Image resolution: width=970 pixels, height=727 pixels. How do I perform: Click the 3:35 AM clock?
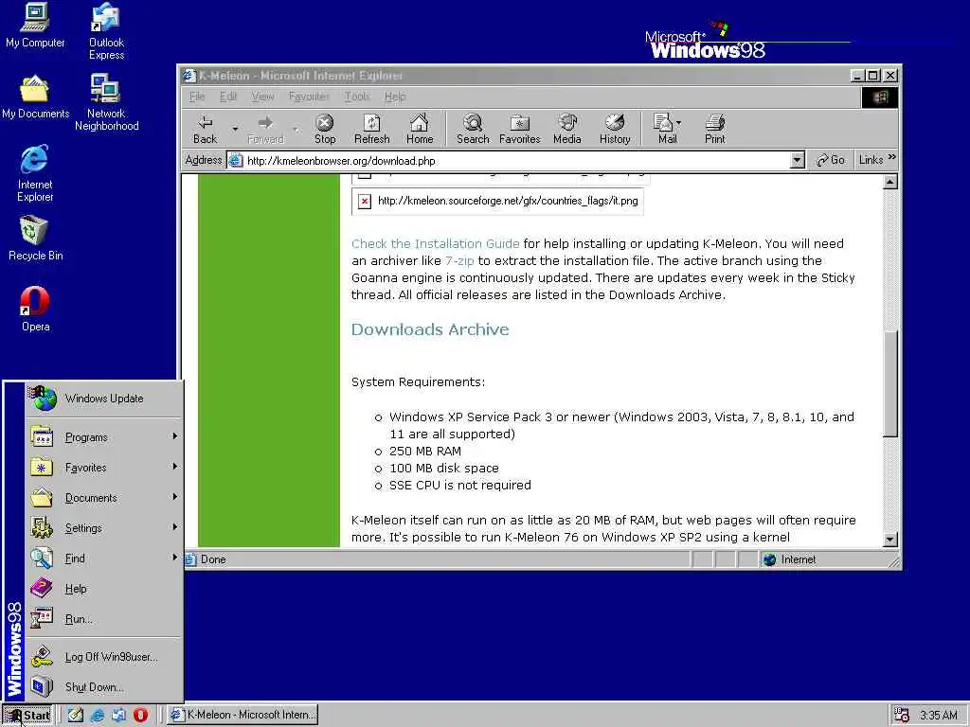pyautogui.click(x=938, y=716)
